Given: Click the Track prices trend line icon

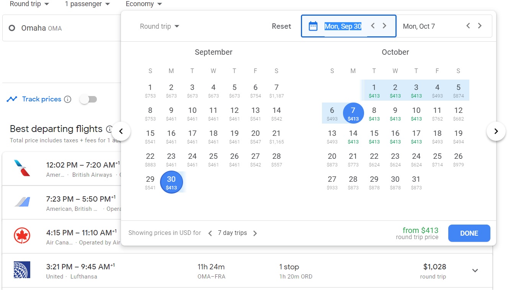Looking at the screenshot, I should (12, 99).
